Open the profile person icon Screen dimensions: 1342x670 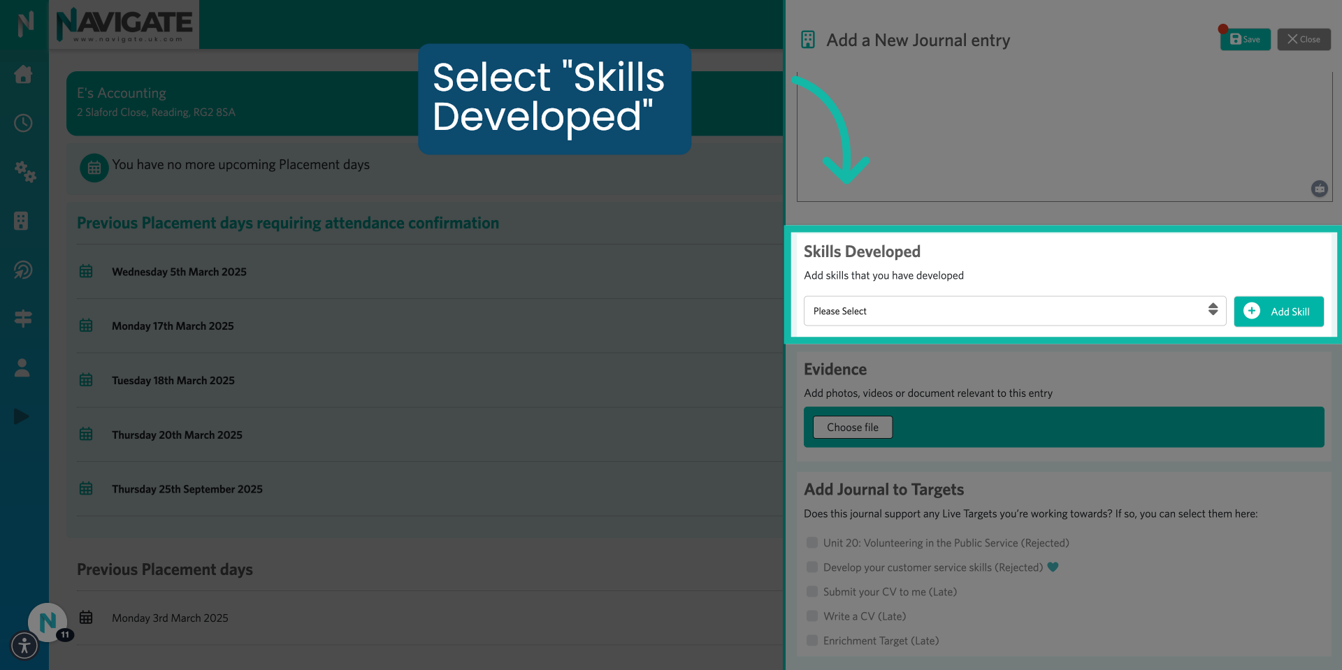(22, 367)
